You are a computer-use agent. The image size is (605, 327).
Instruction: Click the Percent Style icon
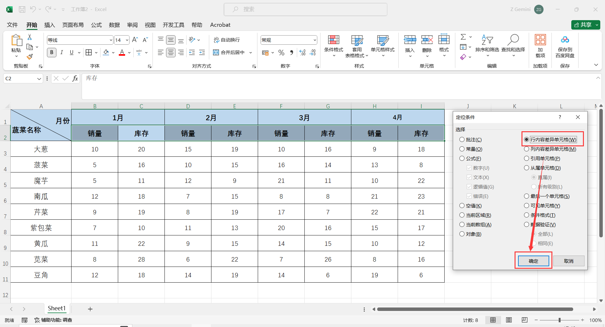coord(281,53)
